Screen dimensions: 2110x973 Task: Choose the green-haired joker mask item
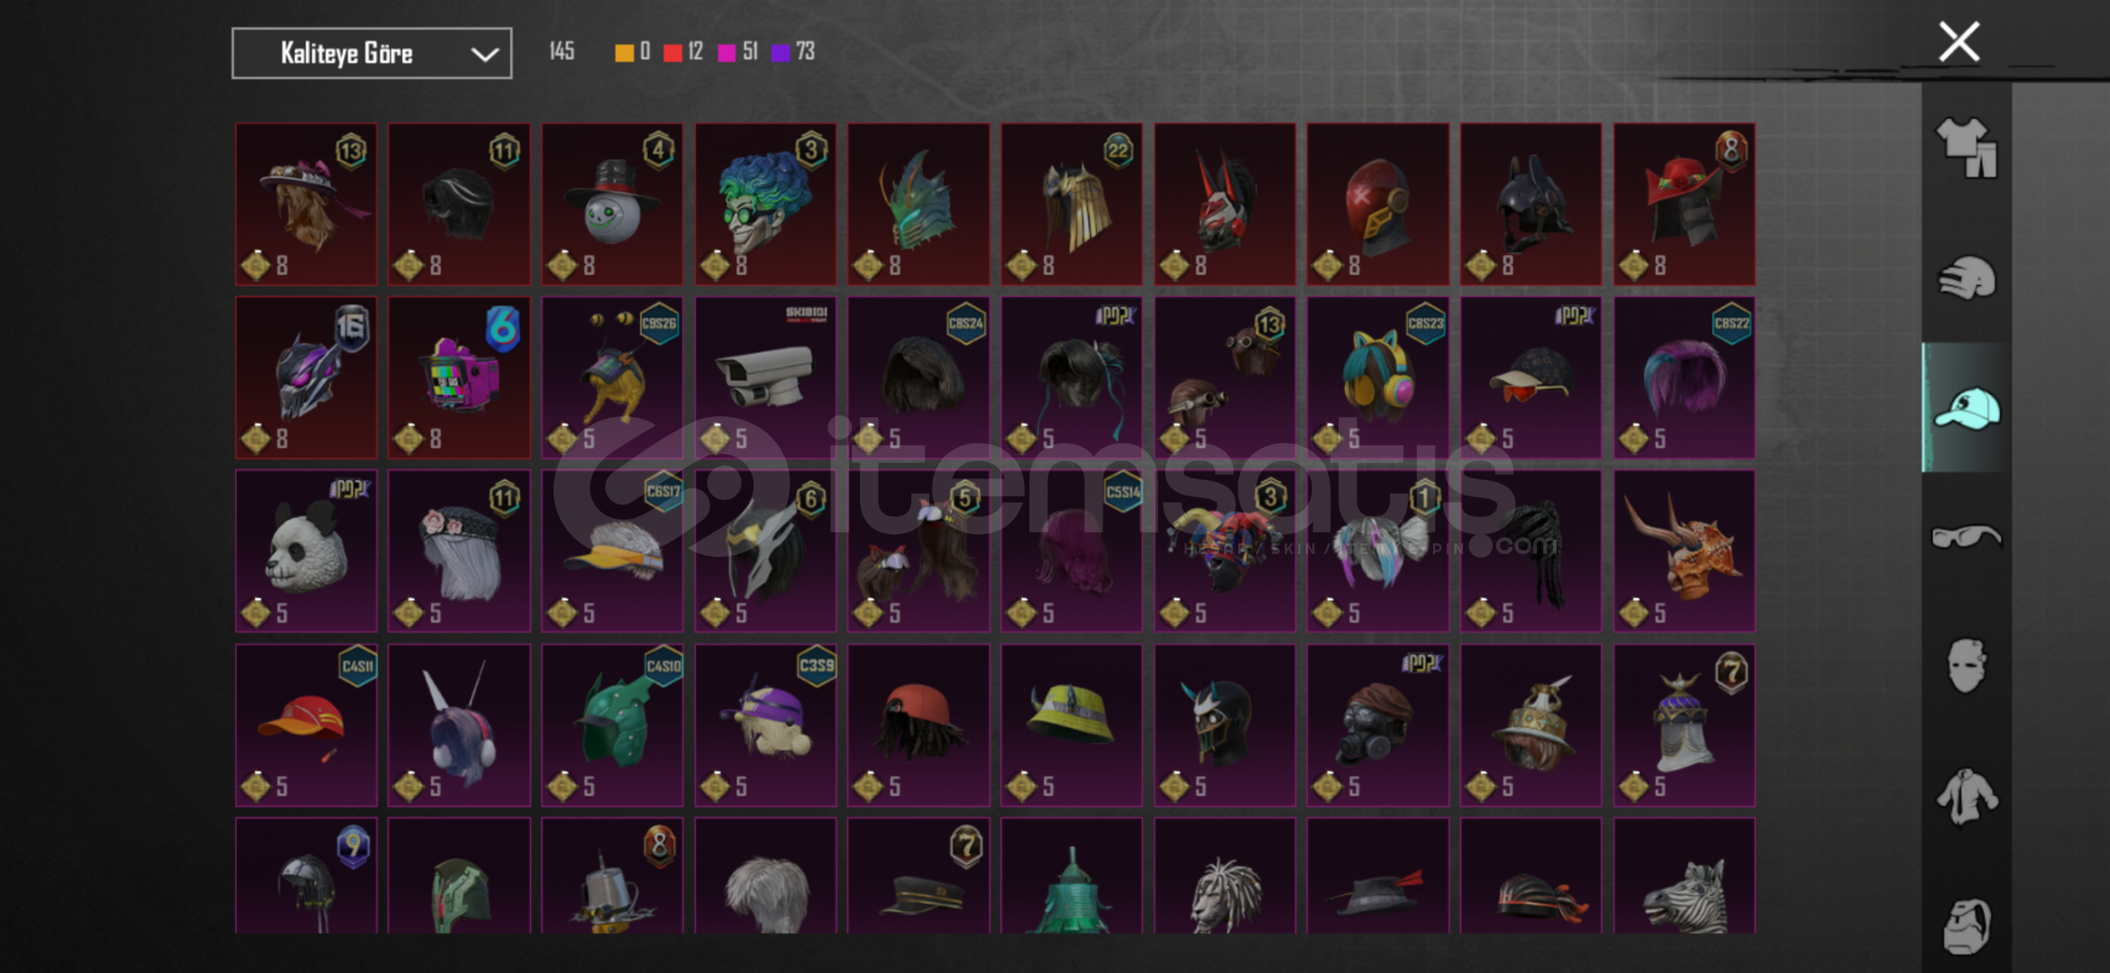coord(765,205)
